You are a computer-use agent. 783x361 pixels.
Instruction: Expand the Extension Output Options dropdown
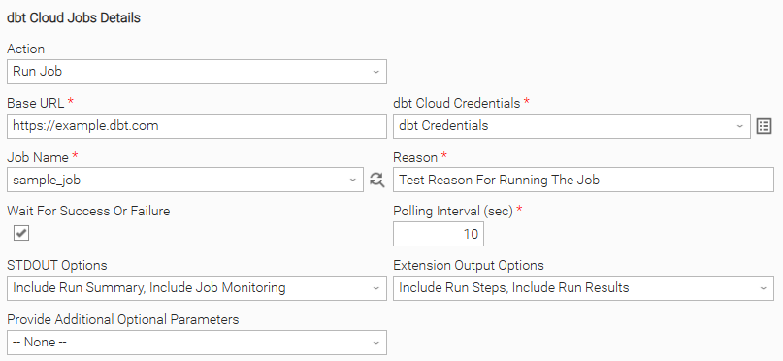583,288
